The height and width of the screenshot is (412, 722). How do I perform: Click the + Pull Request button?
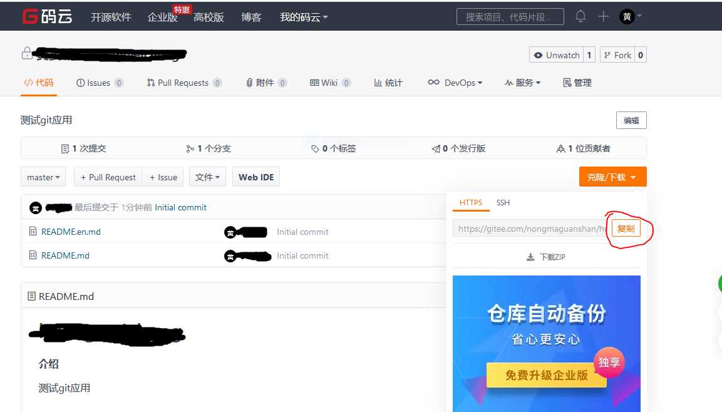point(108,177)
